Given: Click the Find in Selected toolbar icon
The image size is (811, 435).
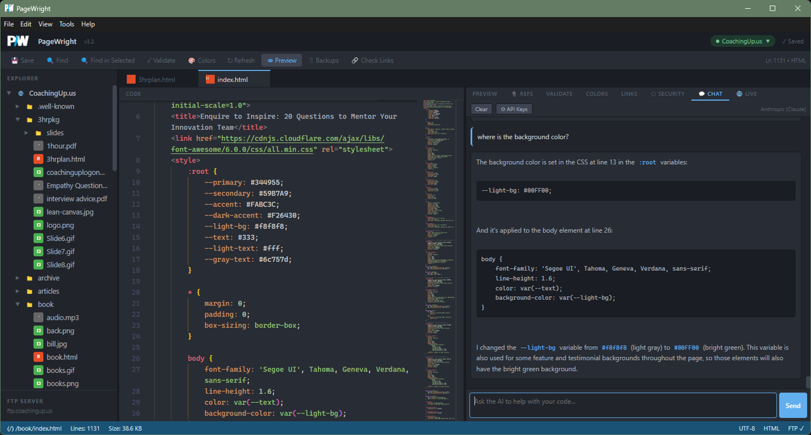Looking at the screenshot, I should [84, 60].
